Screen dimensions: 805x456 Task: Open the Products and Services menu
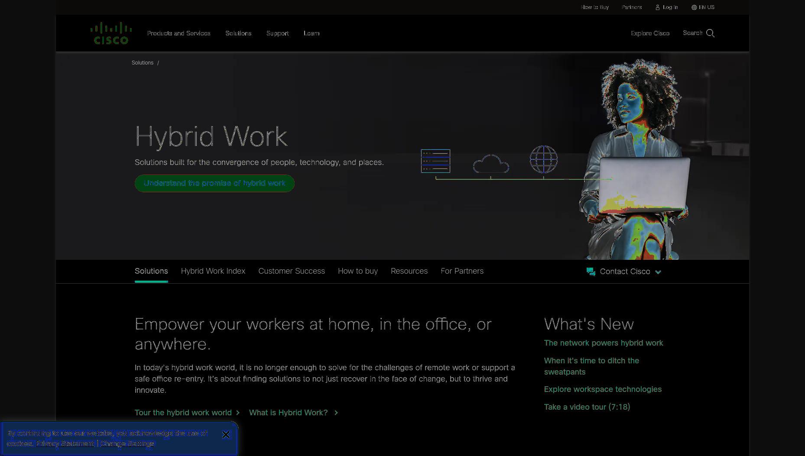[179, 33]
